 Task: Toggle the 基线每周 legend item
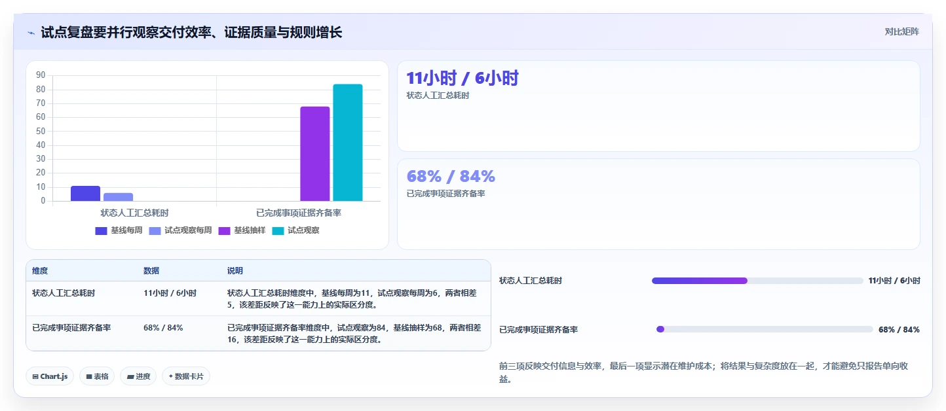[119, 230]
